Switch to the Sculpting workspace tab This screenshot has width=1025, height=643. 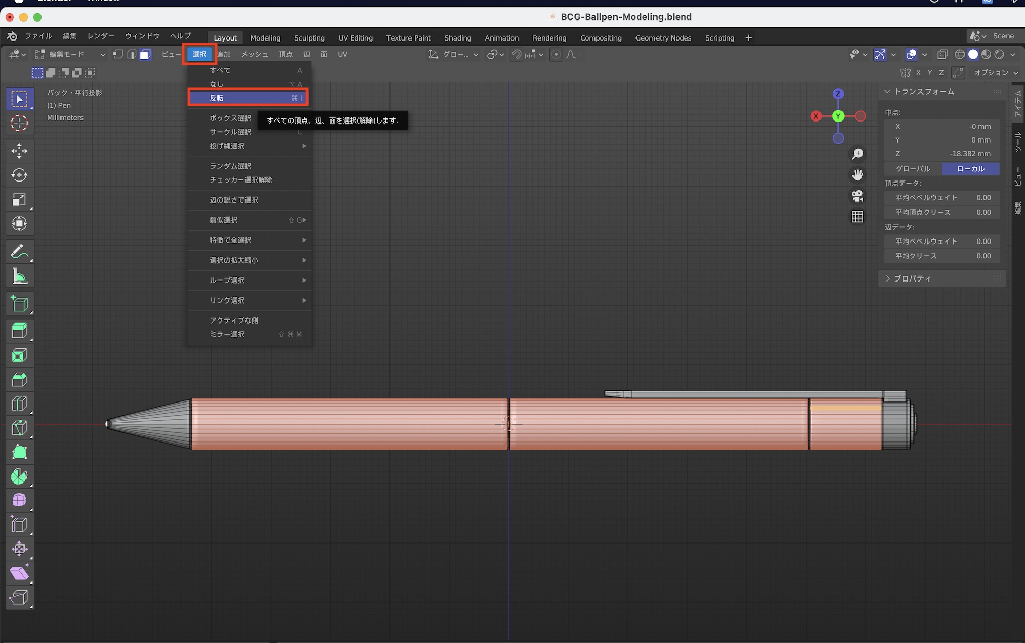(309, 38)
